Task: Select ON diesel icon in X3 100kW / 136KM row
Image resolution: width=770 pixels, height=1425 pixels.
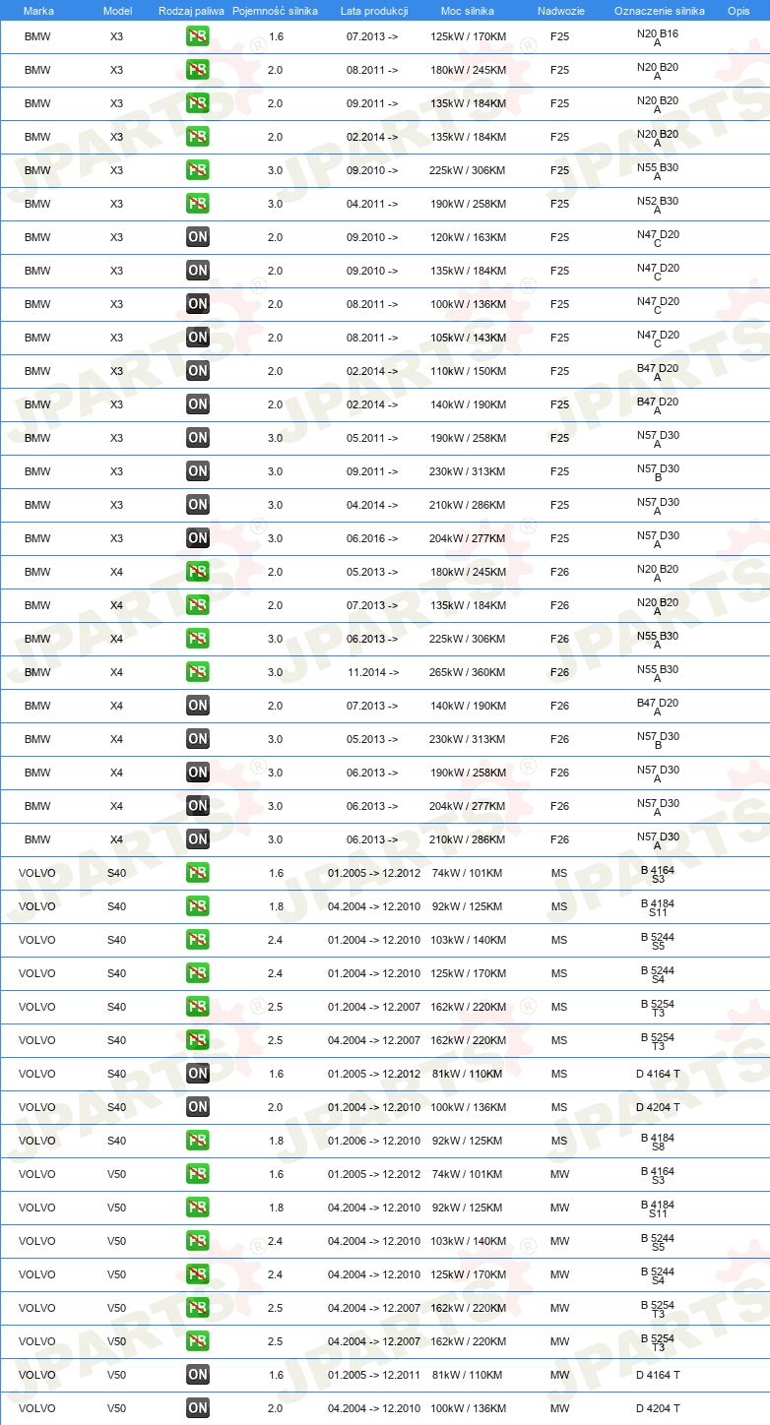Action: pyautogui.click(x=198, y=304)
